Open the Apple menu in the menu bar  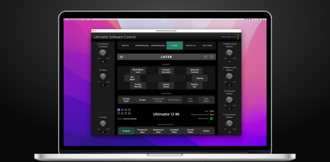pyautogui.click(x=65, y=19)
